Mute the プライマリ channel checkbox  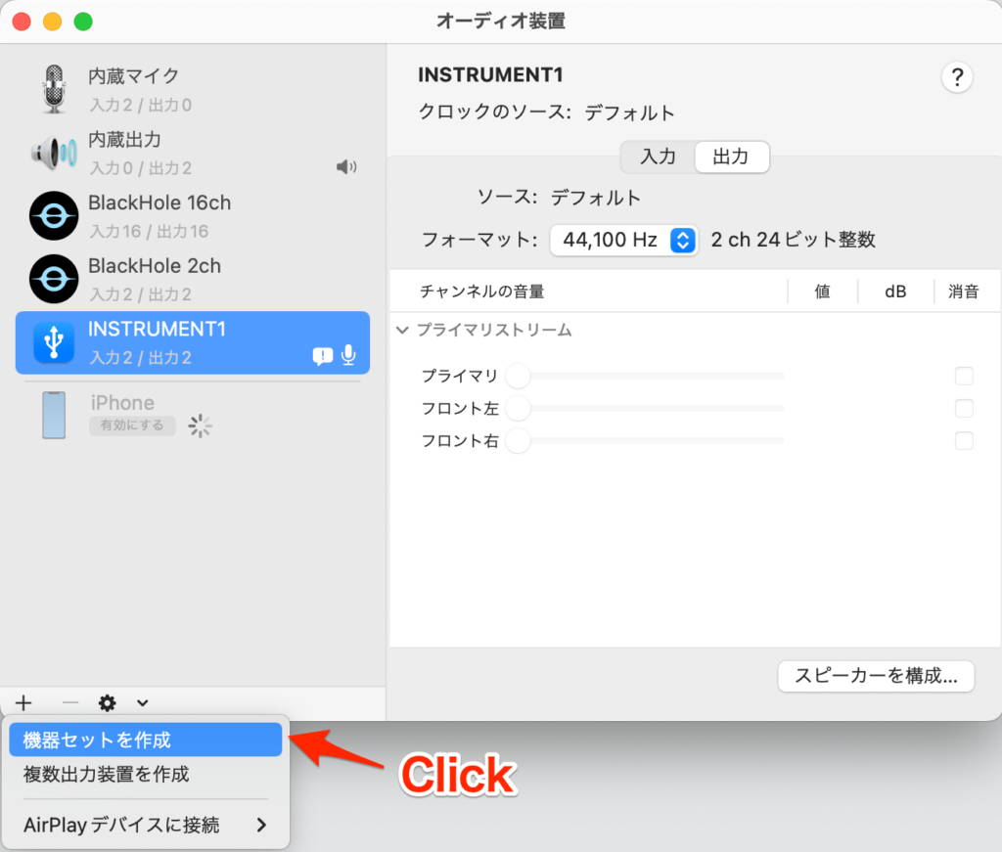964,376
